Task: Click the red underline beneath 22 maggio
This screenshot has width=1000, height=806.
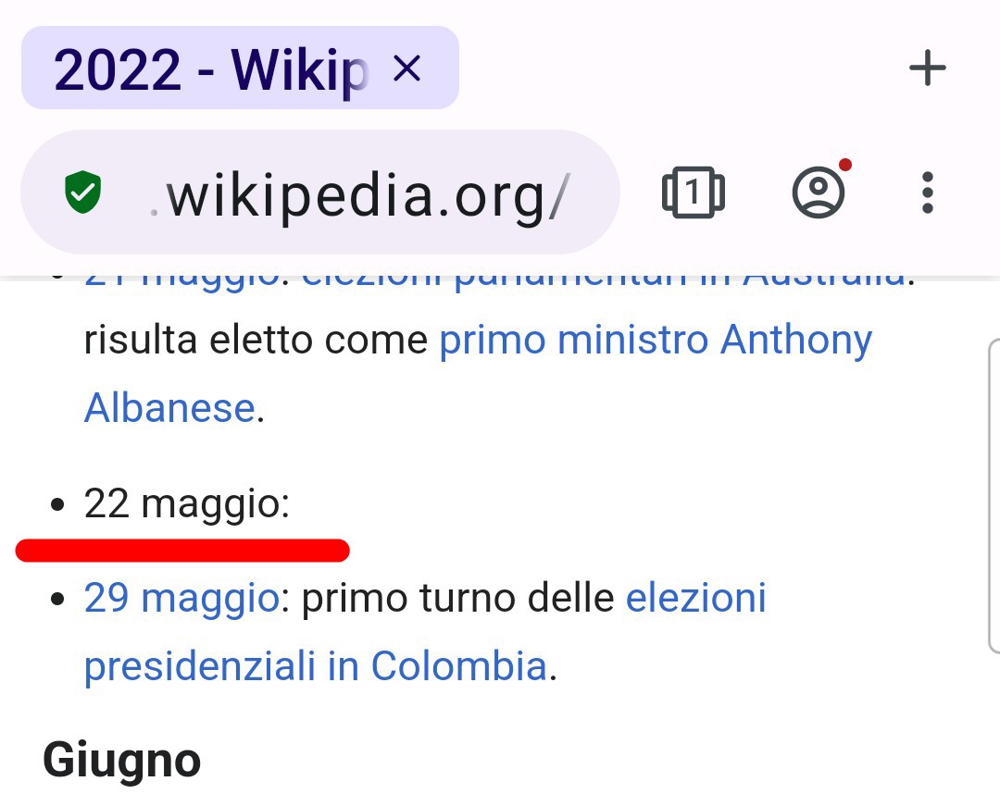Action: (x=182, y=551)
